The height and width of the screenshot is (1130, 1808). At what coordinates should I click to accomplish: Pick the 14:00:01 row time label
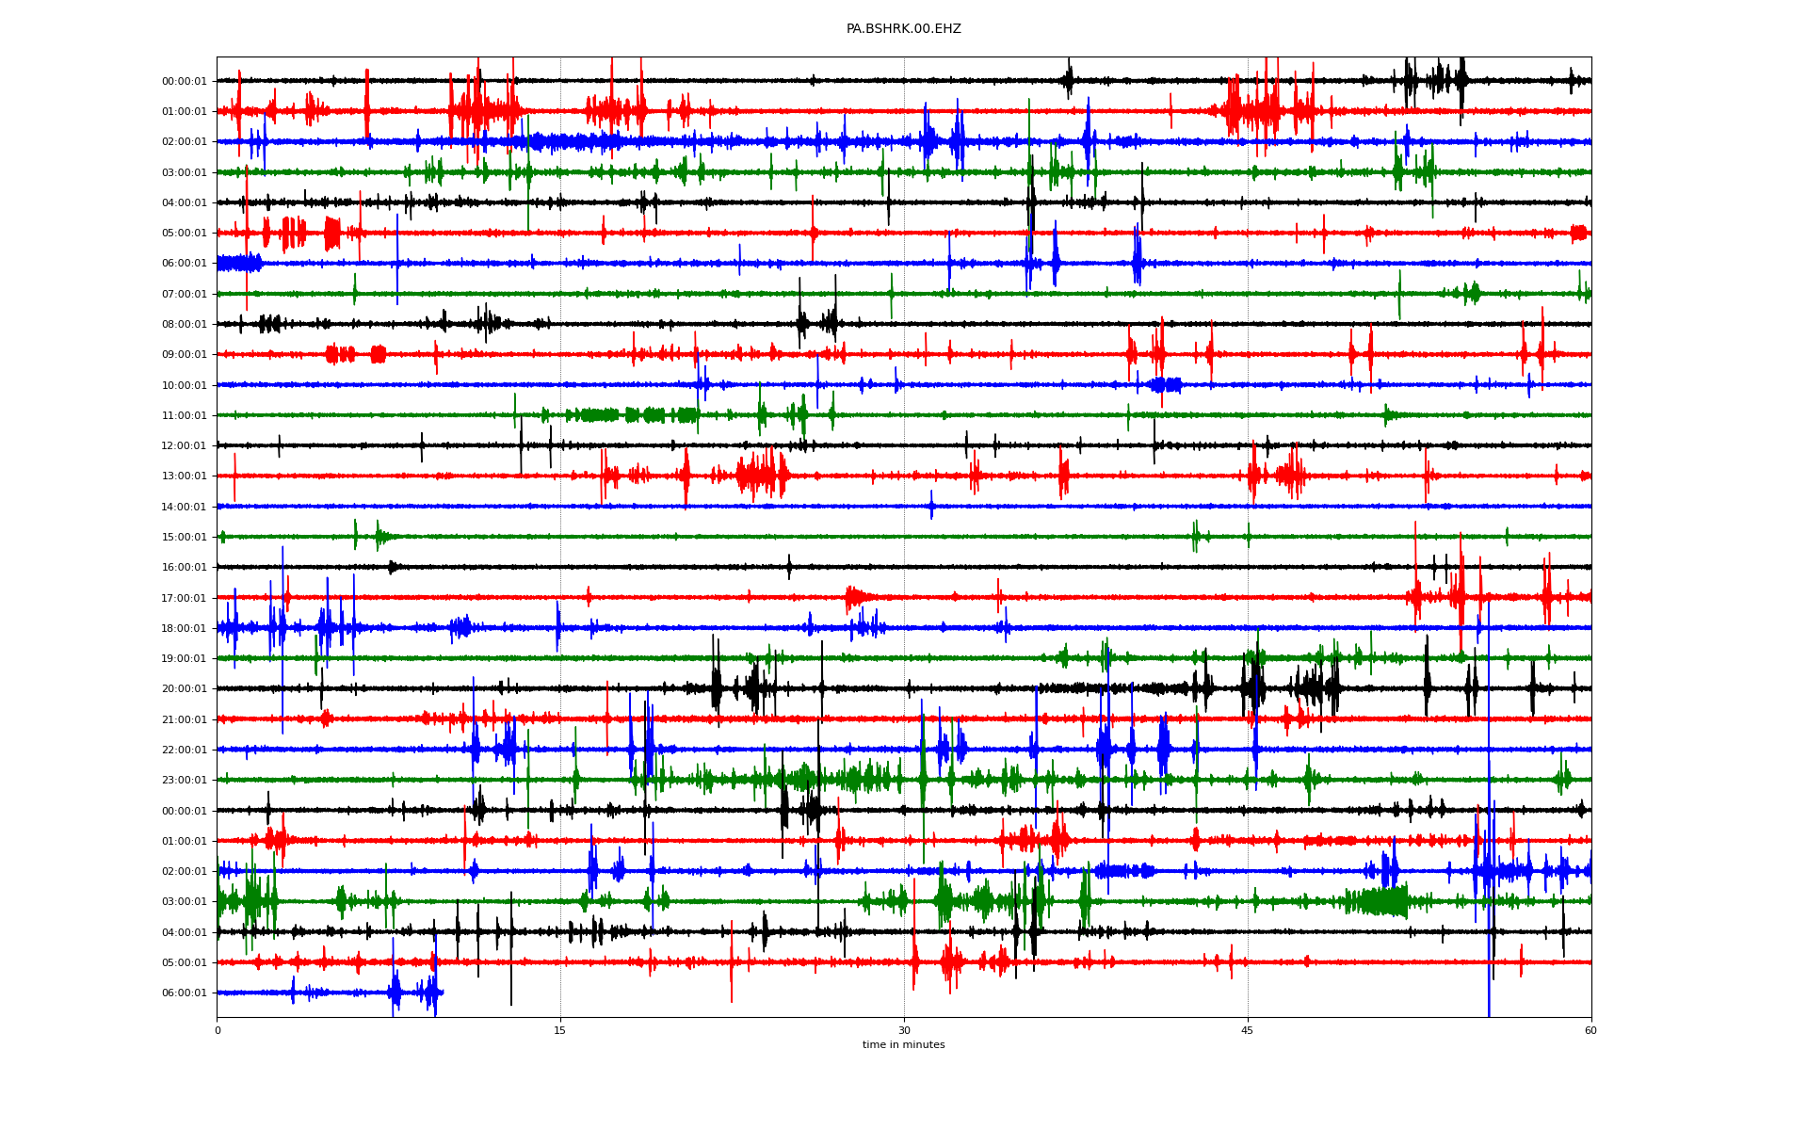(x=184, y=507)
